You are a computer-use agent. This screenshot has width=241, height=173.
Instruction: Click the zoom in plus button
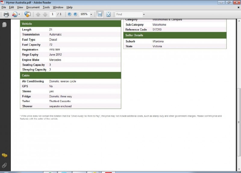click(75, 14)
